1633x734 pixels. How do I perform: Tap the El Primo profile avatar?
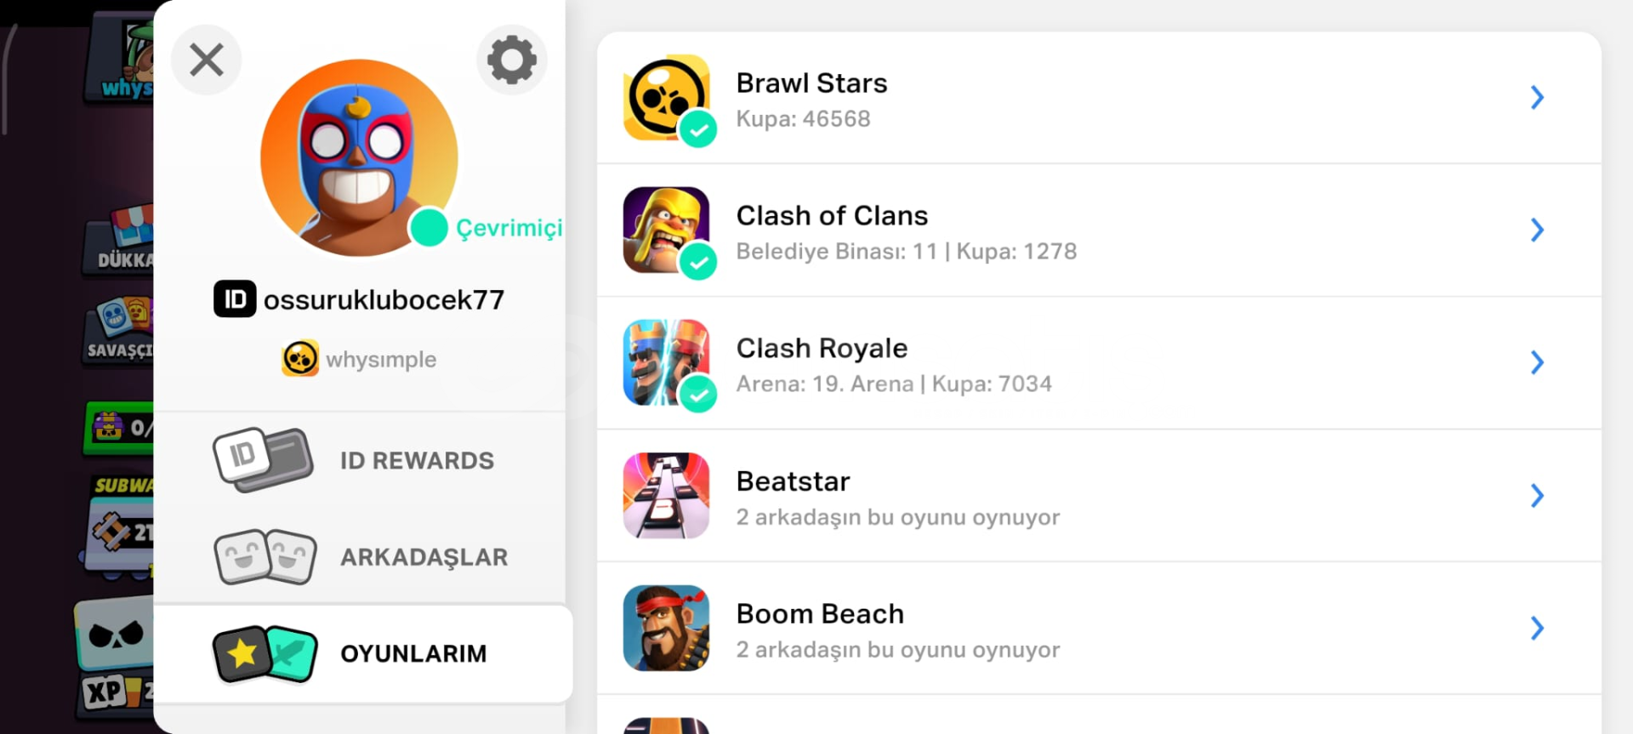[359, 158]
